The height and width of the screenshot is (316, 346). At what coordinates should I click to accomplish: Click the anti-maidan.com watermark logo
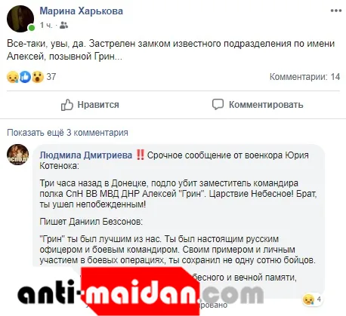(140, 292)
